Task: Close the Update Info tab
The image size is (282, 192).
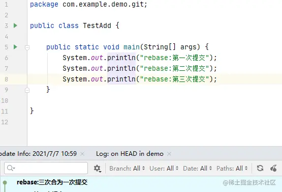Action: click(82, 154)
